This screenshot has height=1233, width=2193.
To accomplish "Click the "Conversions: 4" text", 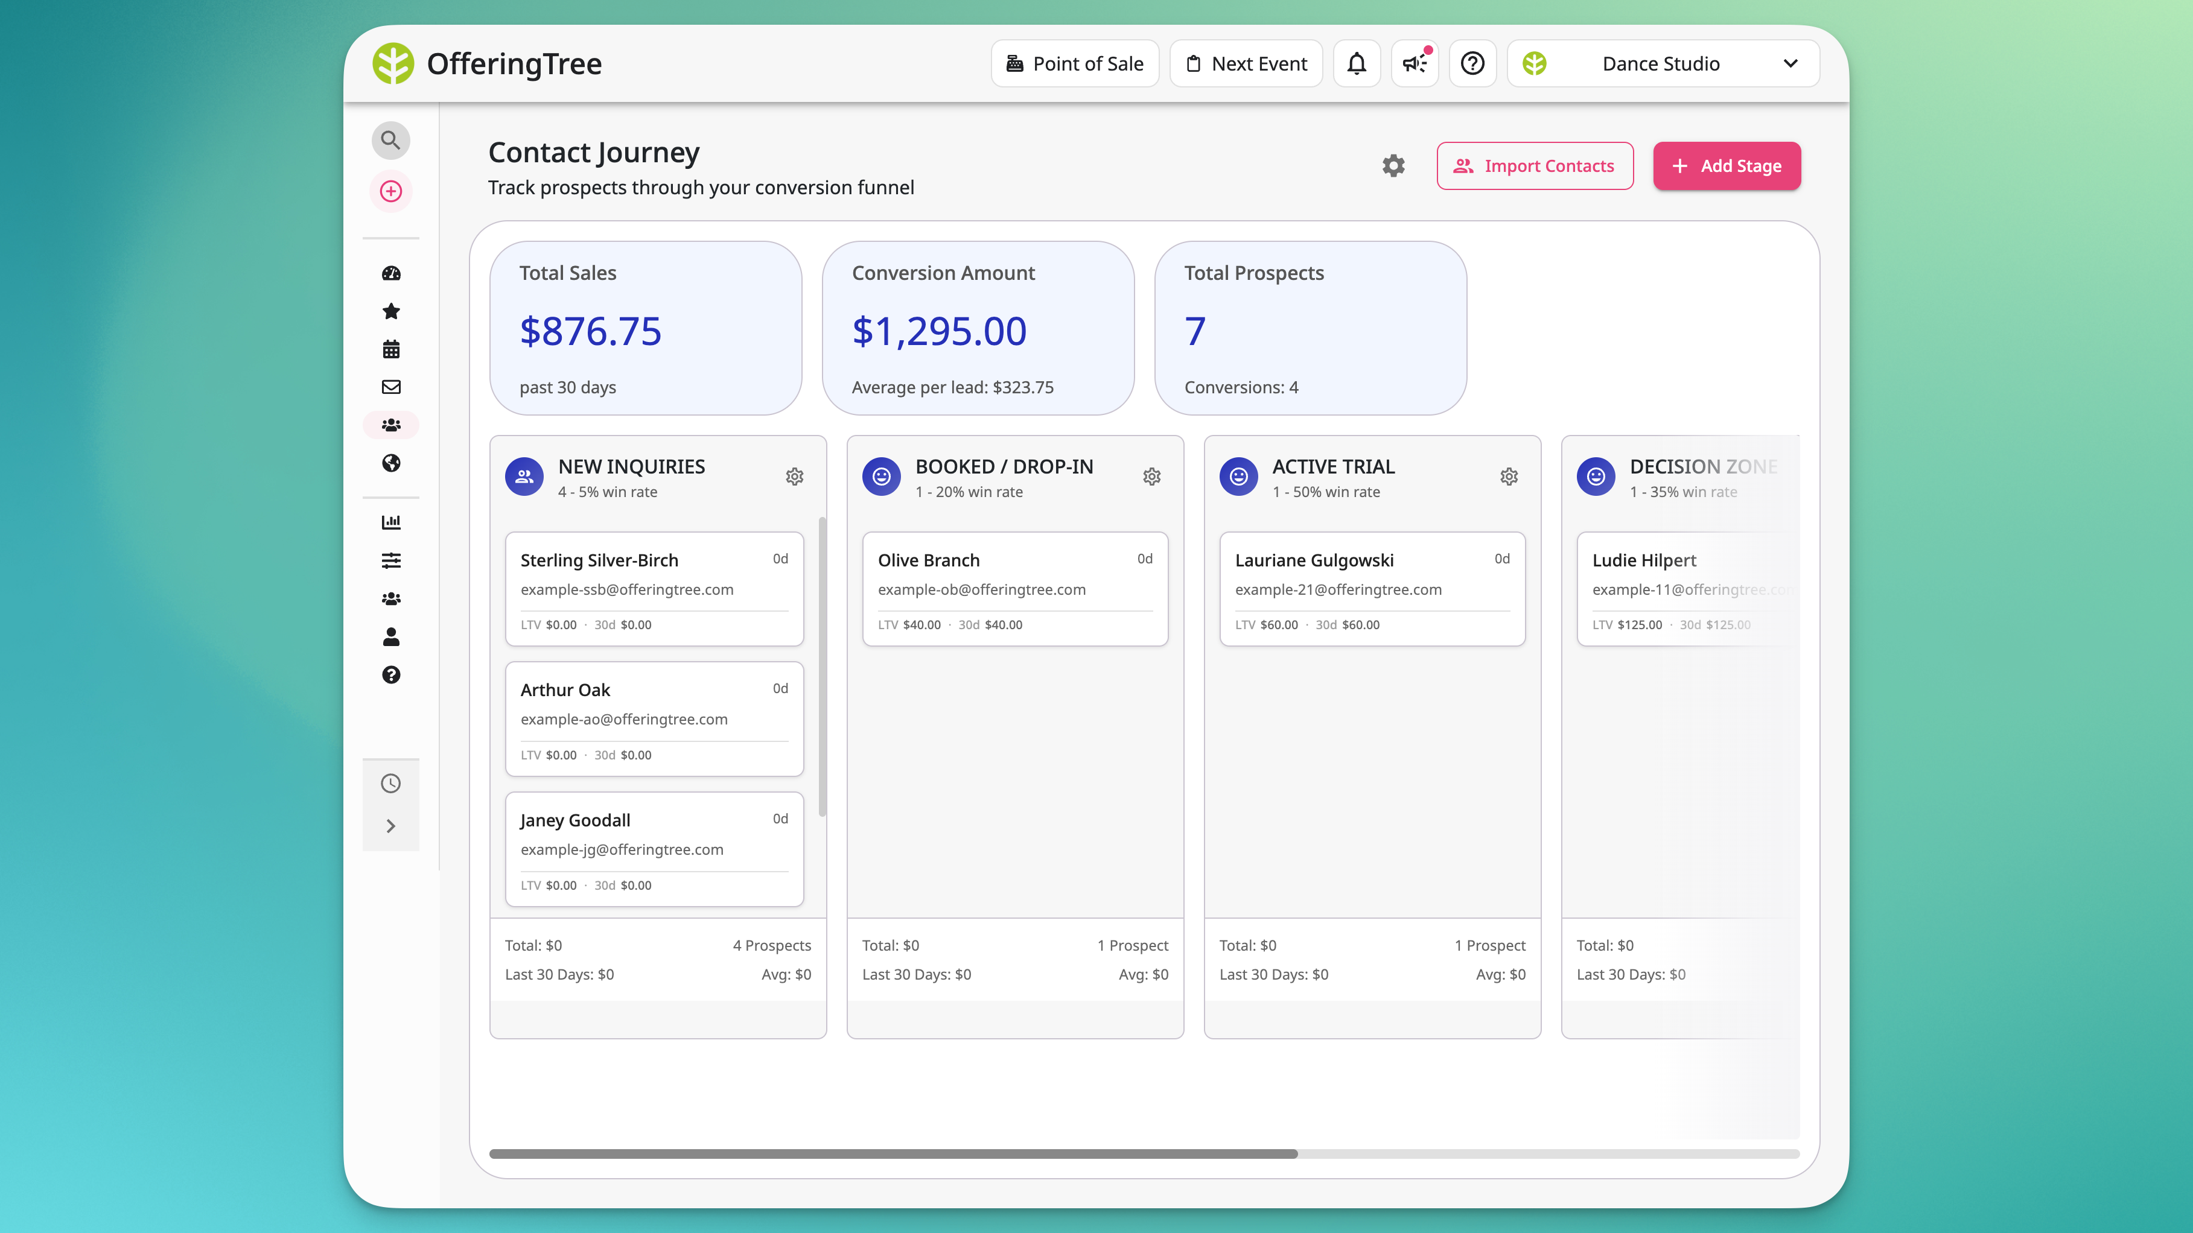I will point(1241,387).
